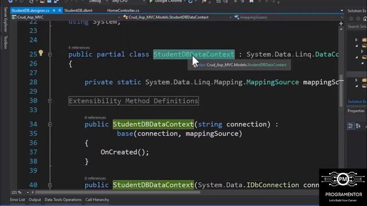Viewport: 367px width, 206px height.
Task: Click the split editor plus icon
Action: (341, 23)
